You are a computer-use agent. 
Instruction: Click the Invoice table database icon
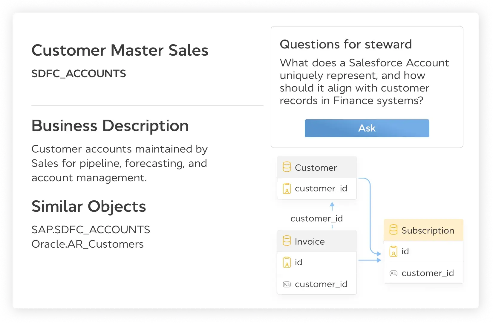[x=287, y=241]
